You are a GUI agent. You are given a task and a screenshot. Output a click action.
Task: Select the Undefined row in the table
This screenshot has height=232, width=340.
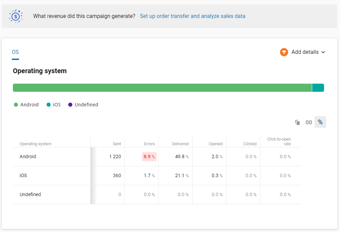click(30, 194)
